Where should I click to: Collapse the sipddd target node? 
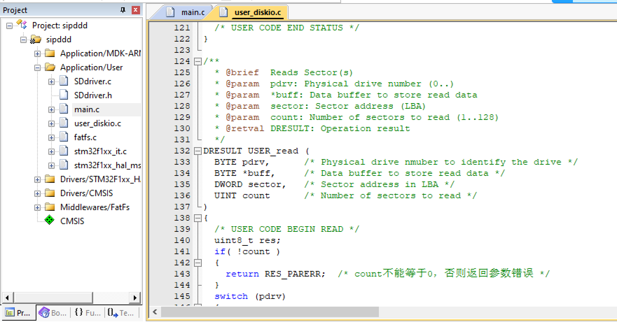(23, 40)
